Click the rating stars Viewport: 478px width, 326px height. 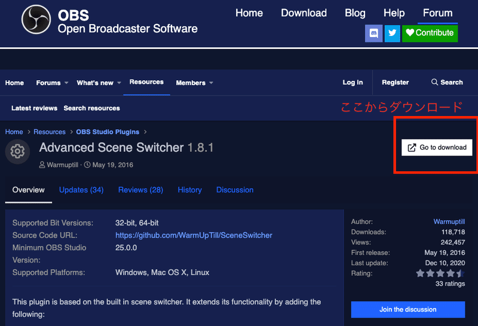(440, 273)
